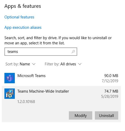Expand the Filter by All drives dropdown
125x131 pixels.
63,64
